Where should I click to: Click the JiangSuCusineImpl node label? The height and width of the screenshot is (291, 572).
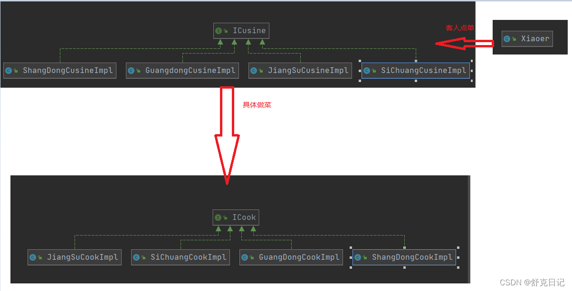(x=308, y=71)
